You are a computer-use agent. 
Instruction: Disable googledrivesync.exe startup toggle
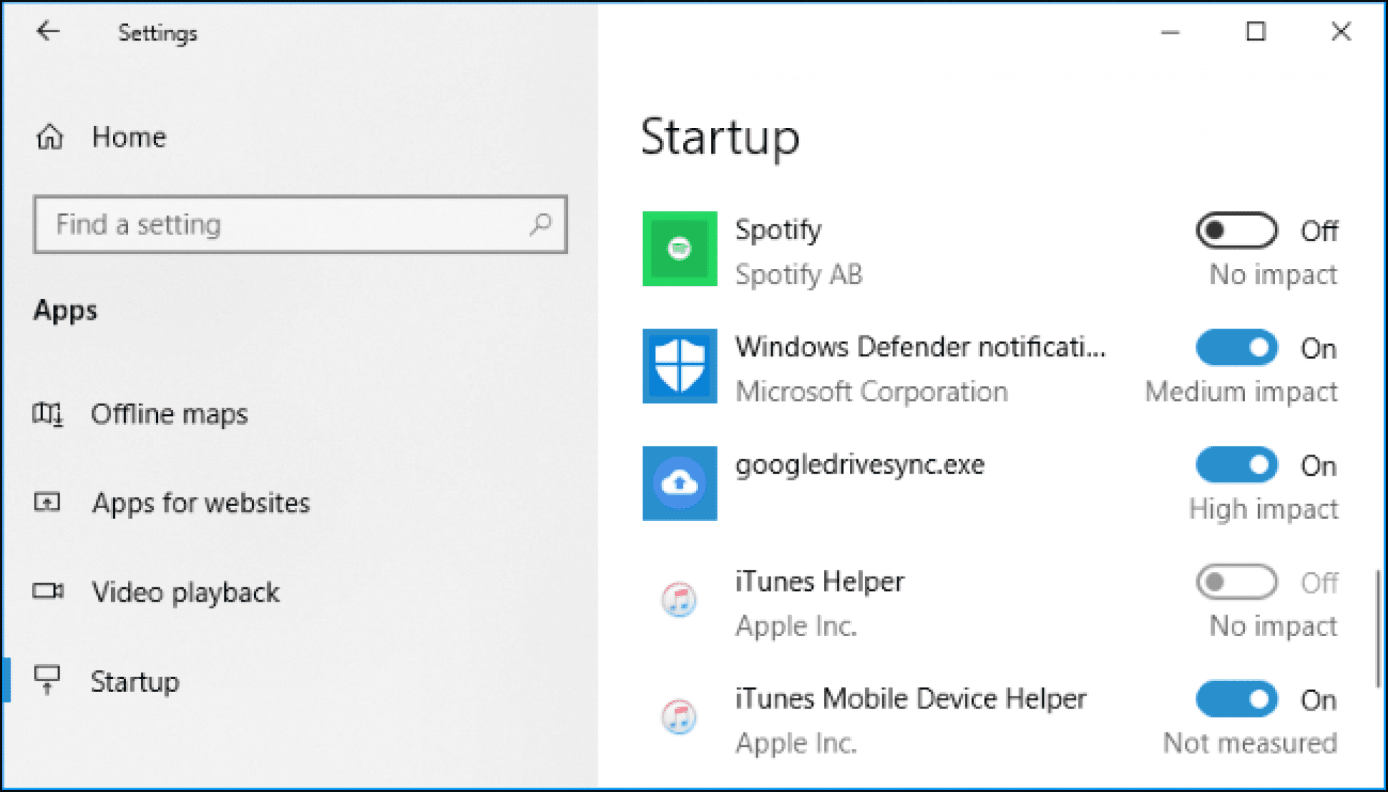(1236, 463)
